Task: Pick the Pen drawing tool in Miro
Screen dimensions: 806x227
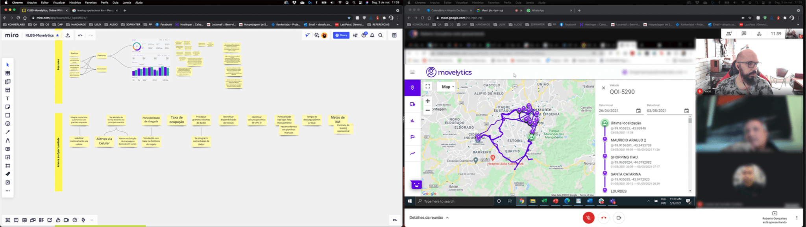Action: tap(7, 132)
